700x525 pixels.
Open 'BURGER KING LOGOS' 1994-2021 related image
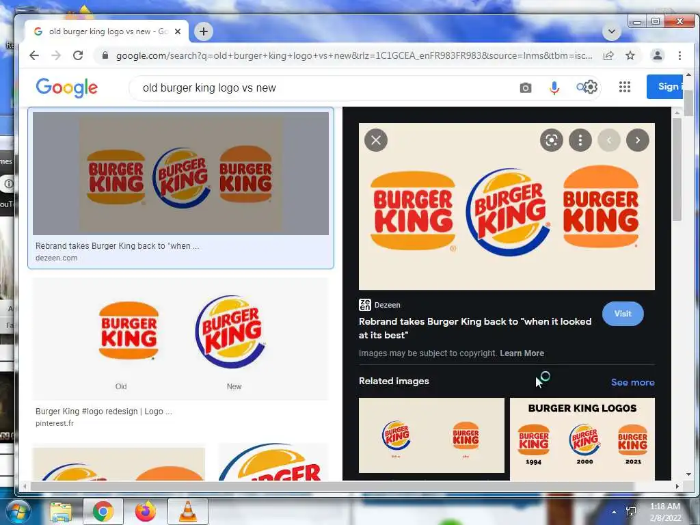coord(582,440)
